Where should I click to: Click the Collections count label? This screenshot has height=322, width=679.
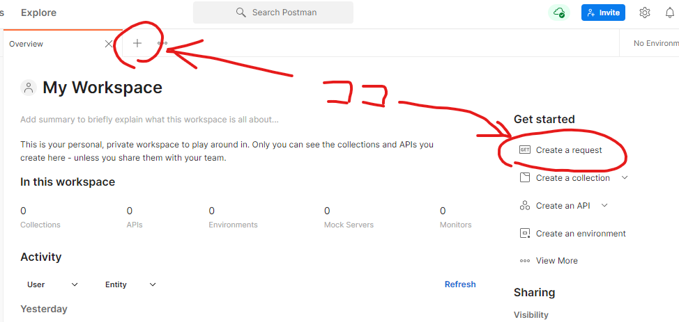pyautogui.click(x=40, y=225)
